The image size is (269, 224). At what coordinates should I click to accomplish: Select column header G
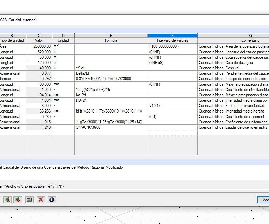coord(233,36)
